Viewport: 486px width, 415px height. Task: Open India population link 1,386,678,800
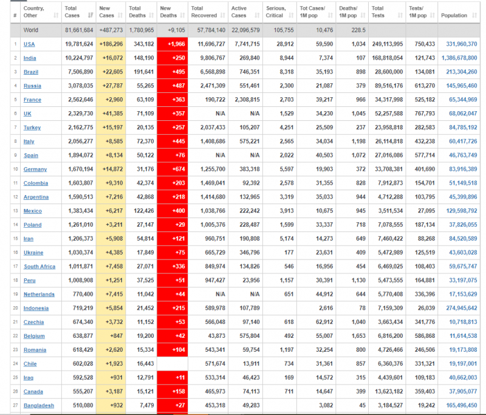[x=459, y=58]
